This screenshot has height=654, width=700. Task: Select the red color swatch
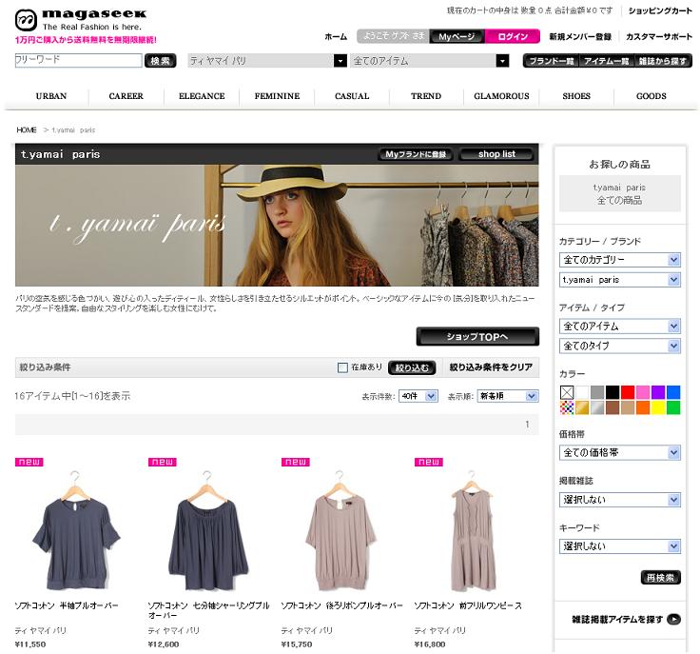click(628, 392)
